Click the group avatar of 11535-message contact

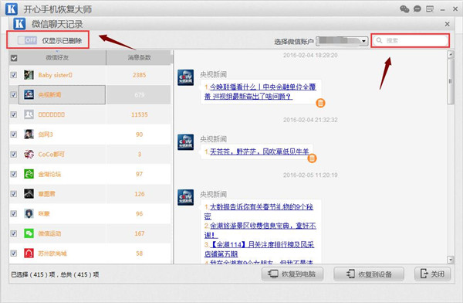click(29, 114)
